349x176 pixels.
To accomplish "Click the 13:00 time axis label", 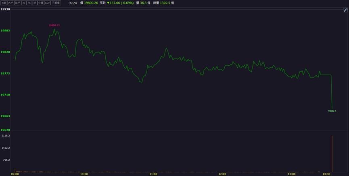I will pos(292,174).
